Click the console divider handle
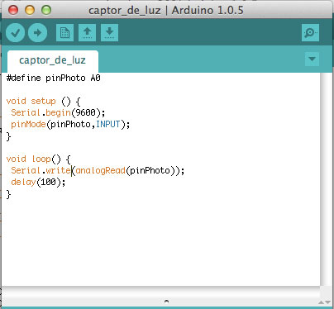The width and height of the screenshot is (334, 309). [166, 302]
